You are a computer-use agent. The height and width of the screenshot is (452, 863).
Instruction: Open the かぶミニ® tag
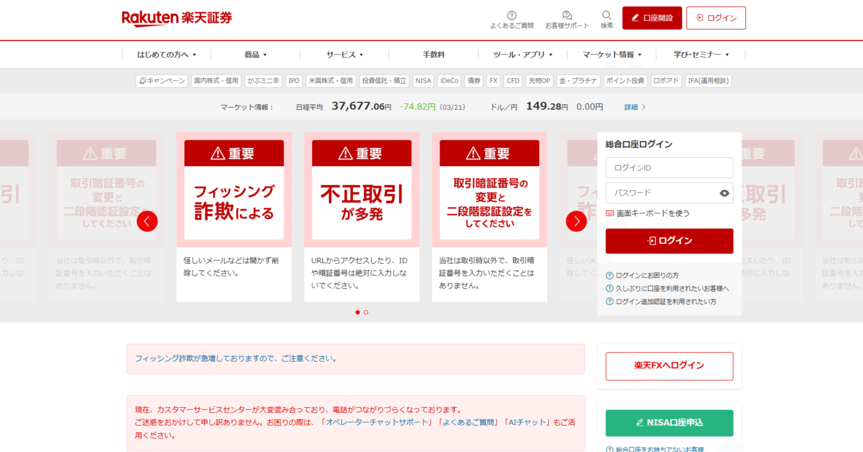pos(263,81)
